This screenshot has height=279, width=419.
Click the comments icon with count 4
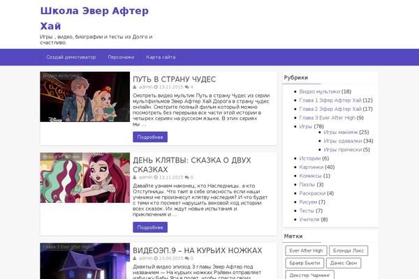[x=186, y=87]
